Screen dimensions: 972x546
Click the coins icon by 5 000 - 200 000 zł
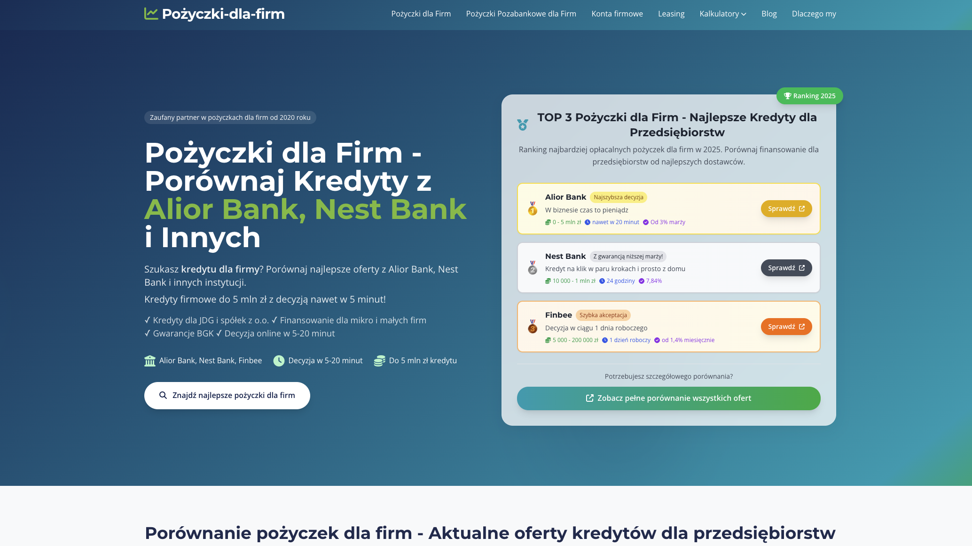pyautogui.click(x=548, y=340)
